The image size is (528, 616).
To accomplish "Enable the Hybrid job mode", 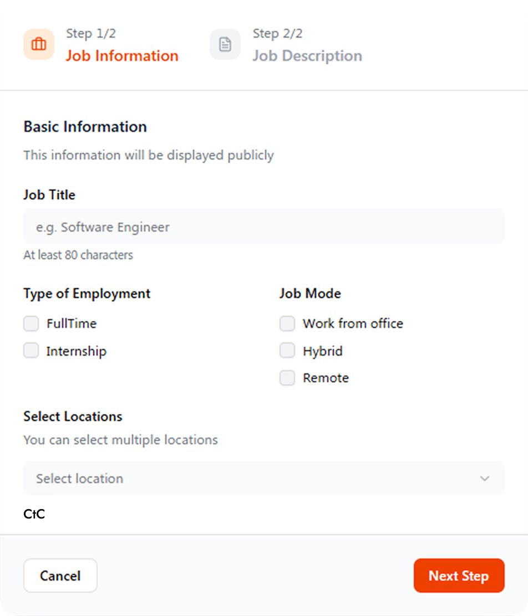I will coord(287,350).
